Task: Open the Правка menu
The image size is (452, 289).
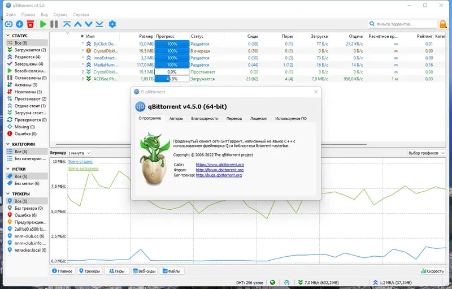Action: (x=28, y=14)
